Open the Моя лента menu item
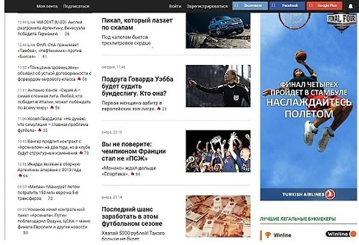The width and height of the screenshot is (359, 245). 47,6
